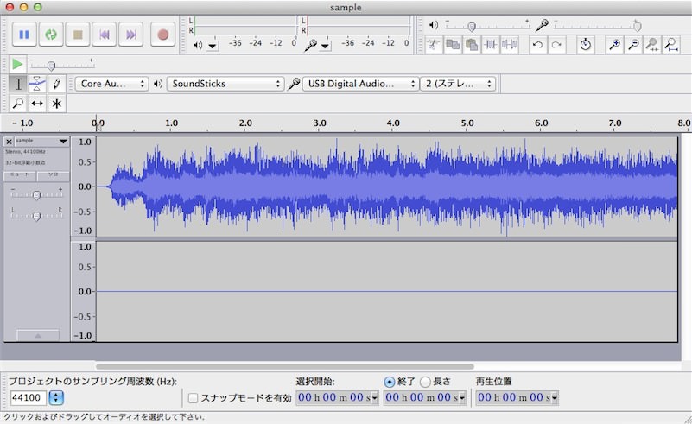
Task: Start recording with the red Record button
Action: tap(163, 35)
